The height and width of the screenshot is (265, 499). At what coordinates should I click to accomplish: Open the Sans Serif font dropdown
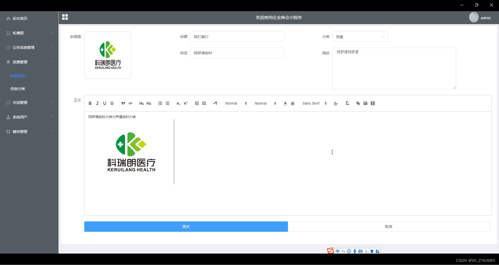point(314,103)
